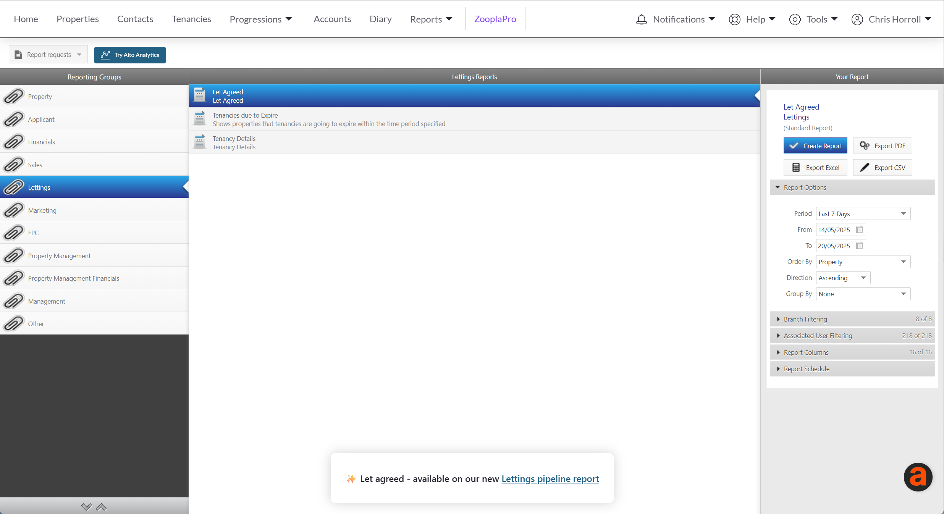Open the Period dropdown
Image resolution: width=944 pixels, height=514 pixels.
(863, 213)
